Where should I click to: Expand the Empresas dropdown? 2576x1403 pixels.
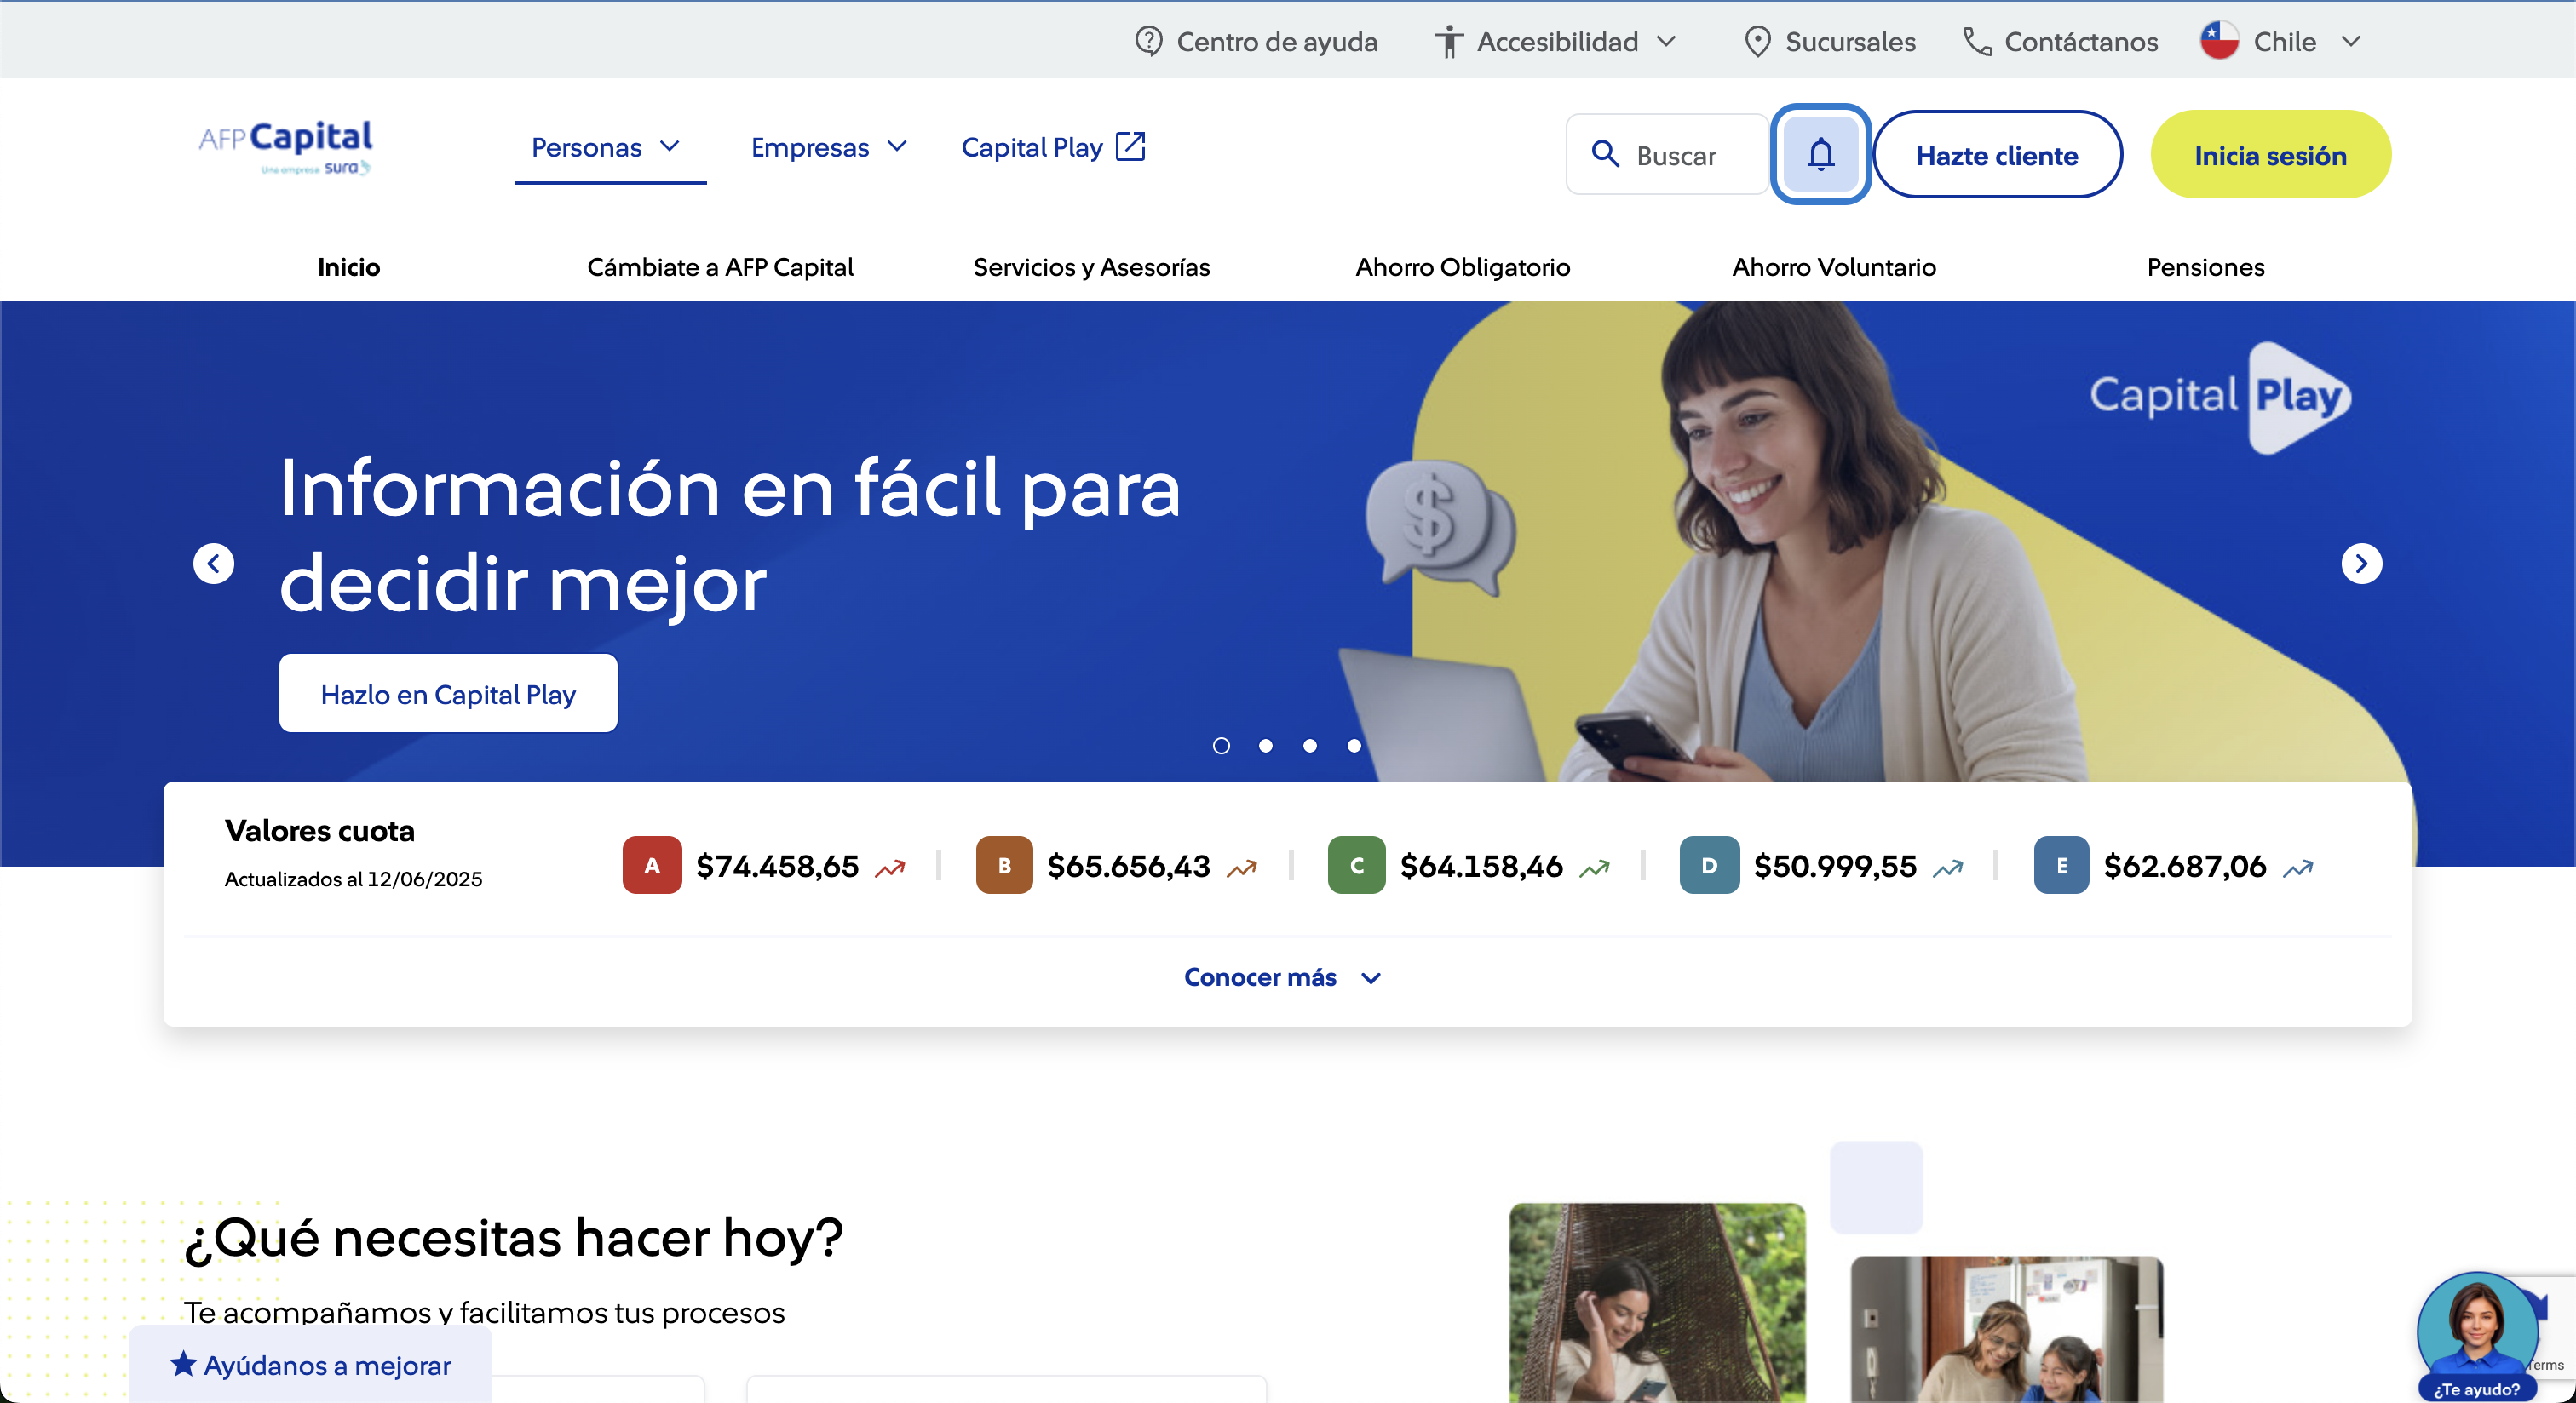895,146
